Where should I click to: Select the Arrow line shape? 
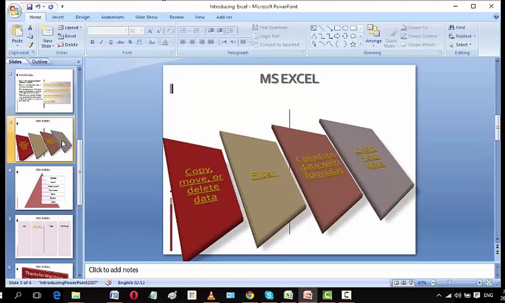pos(330,28)
